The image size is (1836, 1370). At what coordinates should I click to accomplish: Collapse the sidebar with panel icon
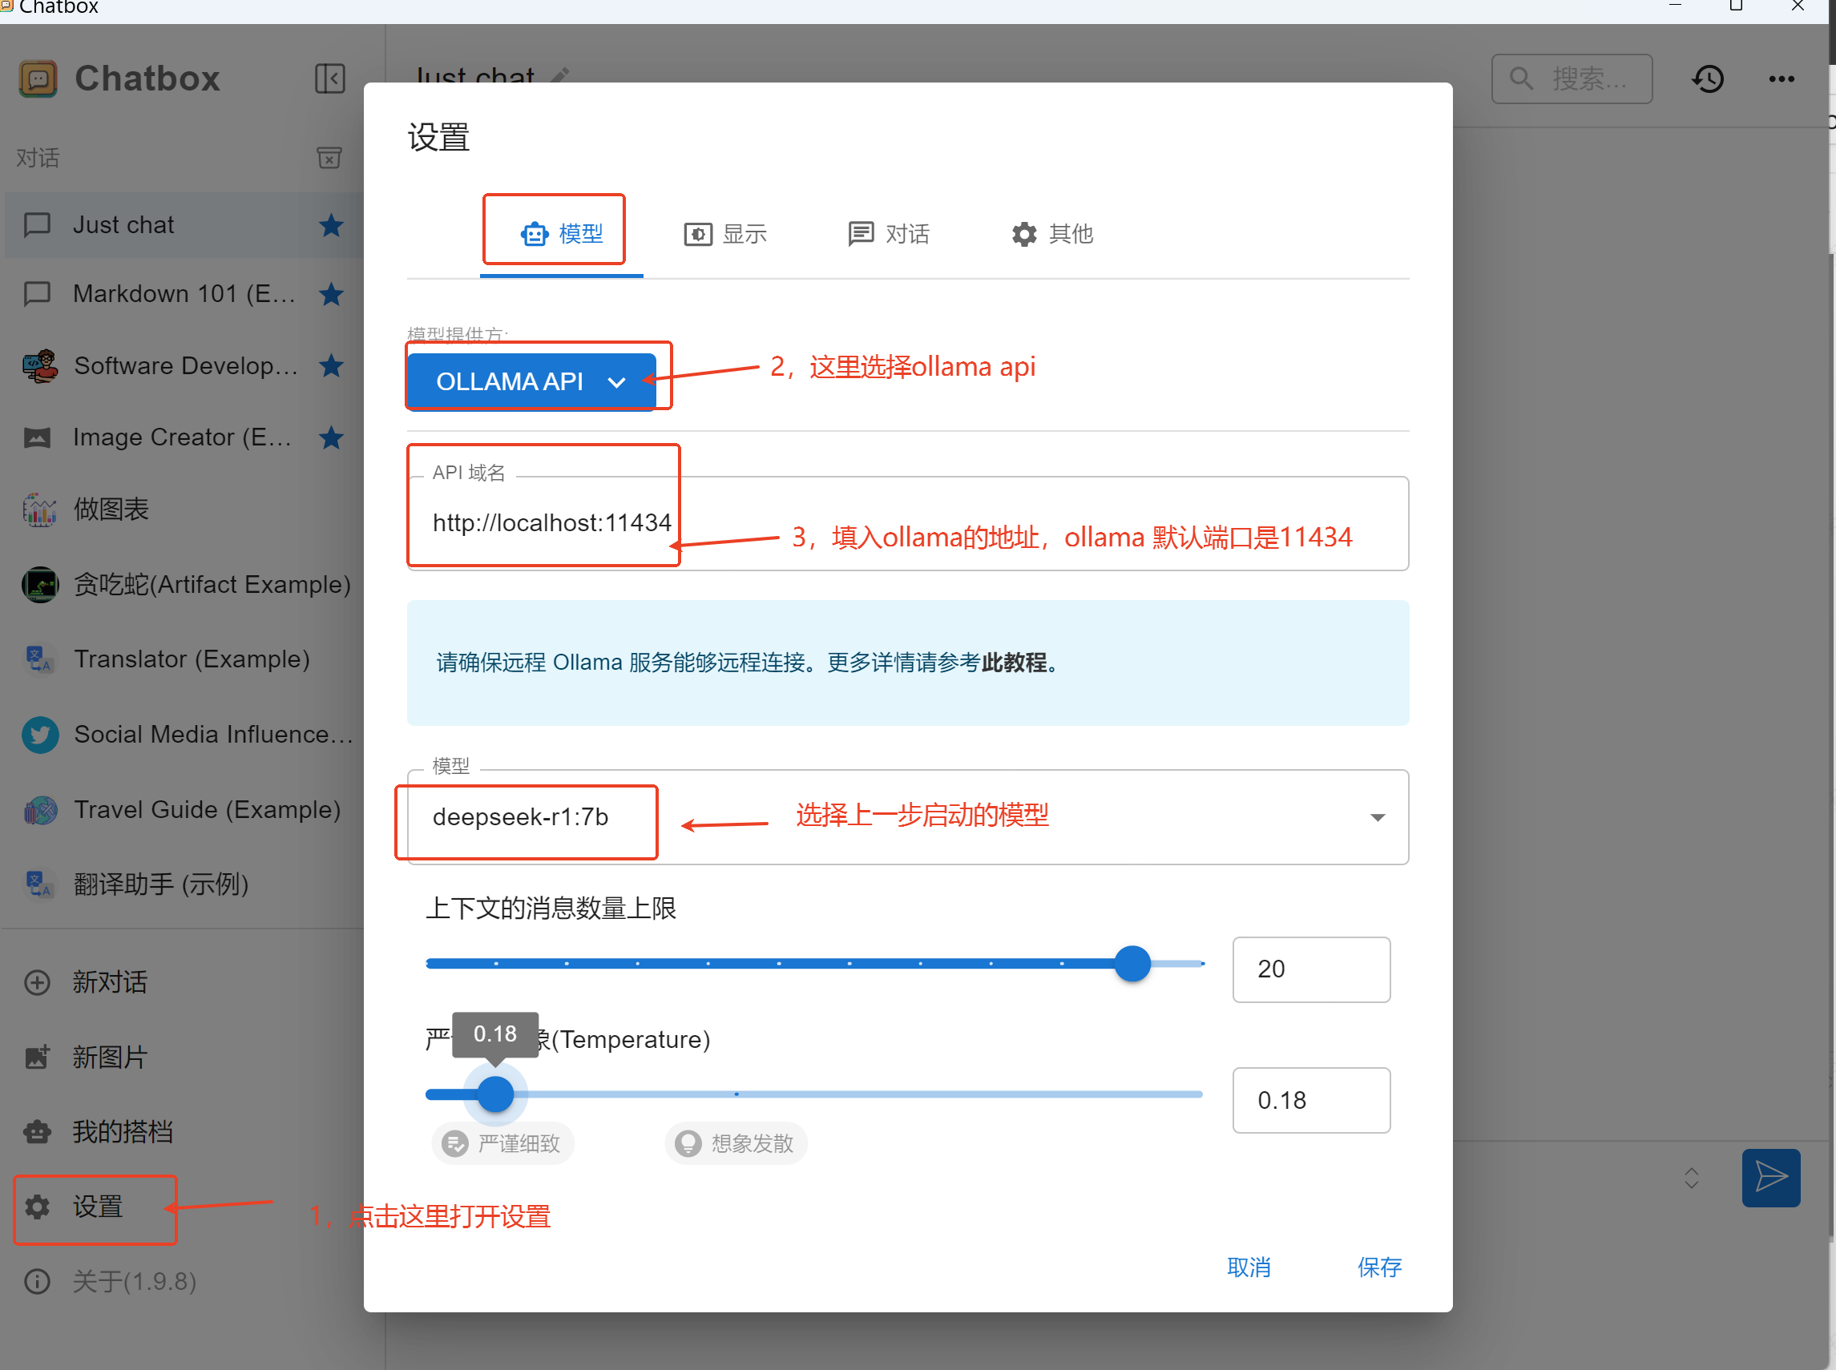tap(329, 79)
